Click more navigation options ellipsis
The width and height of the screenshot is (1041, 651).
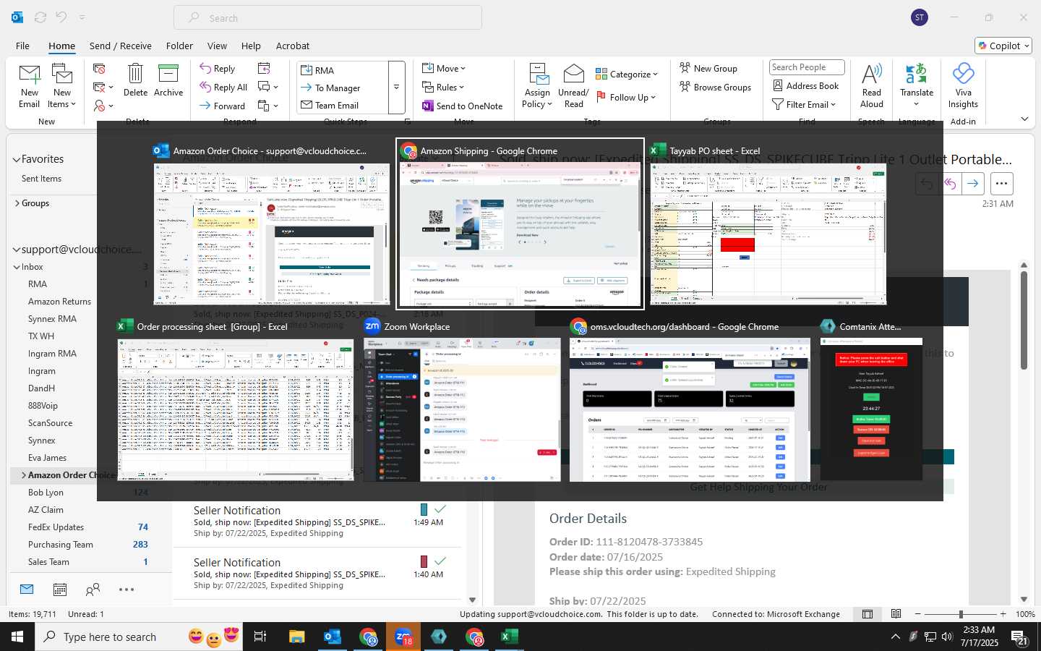click(127, 590)
